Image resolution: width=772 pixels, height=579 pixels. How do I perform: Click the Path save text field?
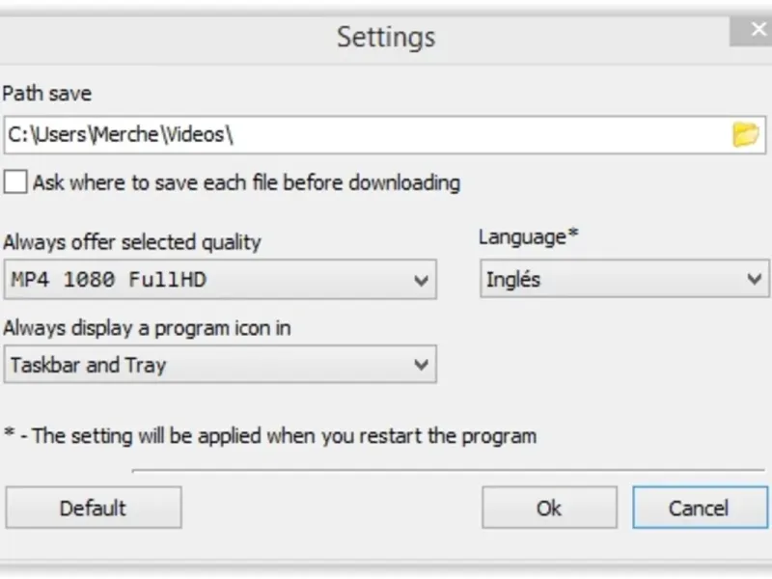pos(365,135)
